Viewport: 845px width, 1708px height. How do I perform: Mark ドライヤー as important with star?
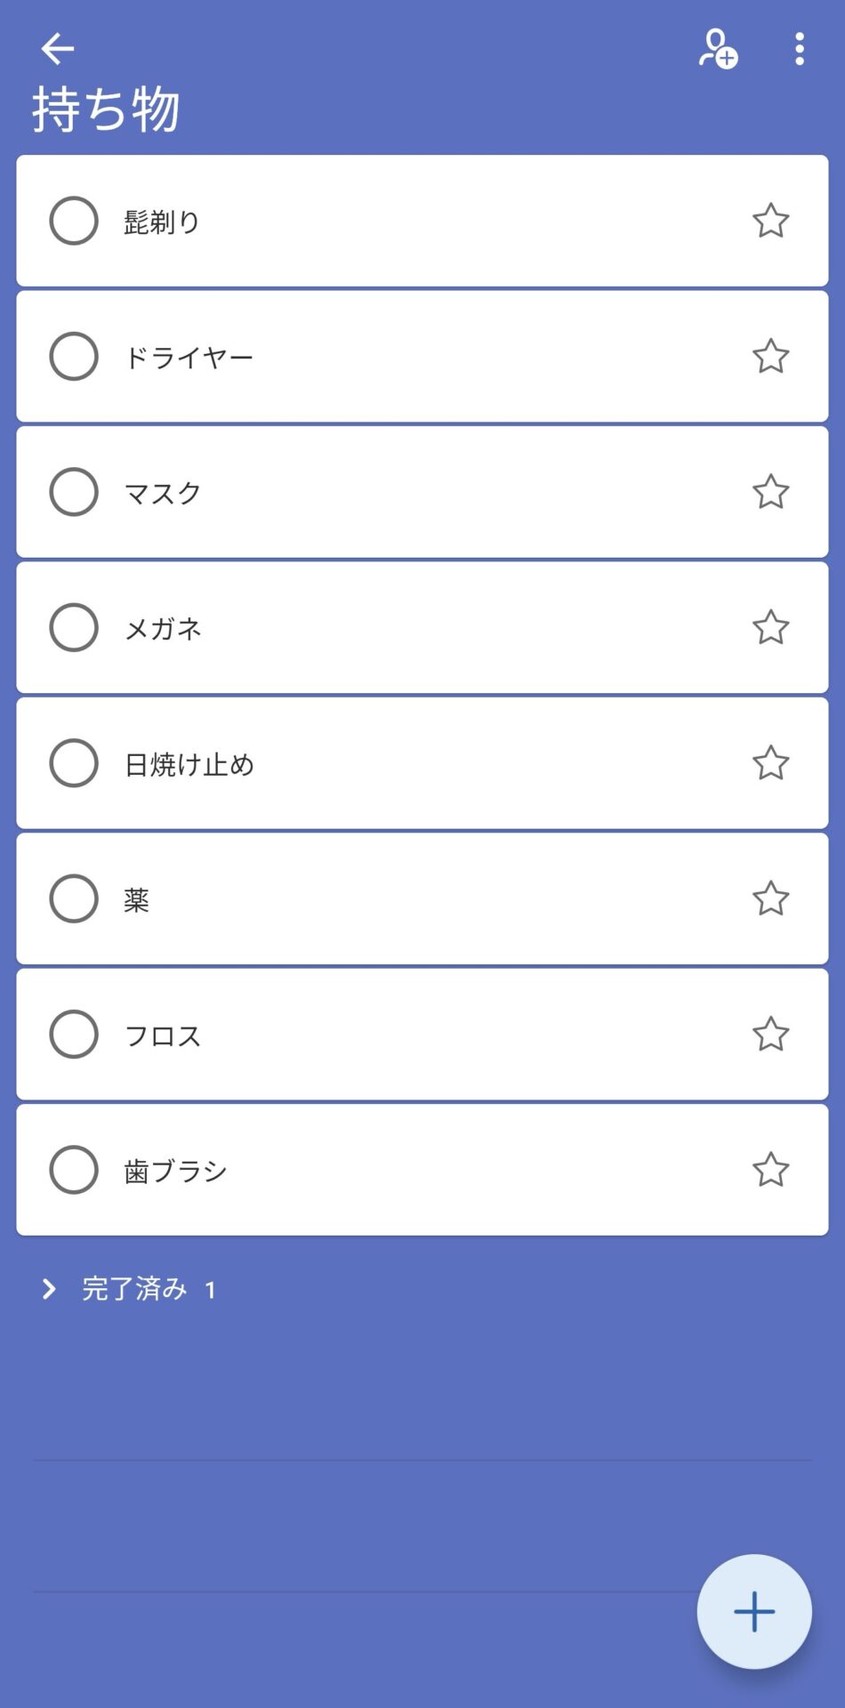(x=770, y=357)
